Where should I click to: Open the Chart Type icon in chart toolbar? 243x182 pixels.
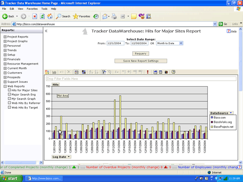pos(54,72)
